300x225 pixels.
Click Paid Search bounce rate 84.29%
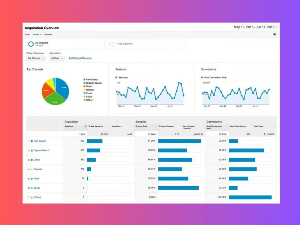[152, 141]
